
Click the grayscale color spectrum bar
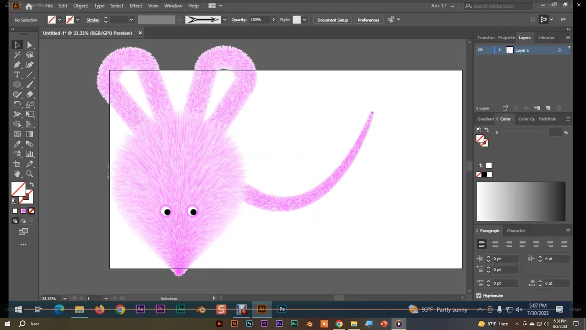coord(521,202)
